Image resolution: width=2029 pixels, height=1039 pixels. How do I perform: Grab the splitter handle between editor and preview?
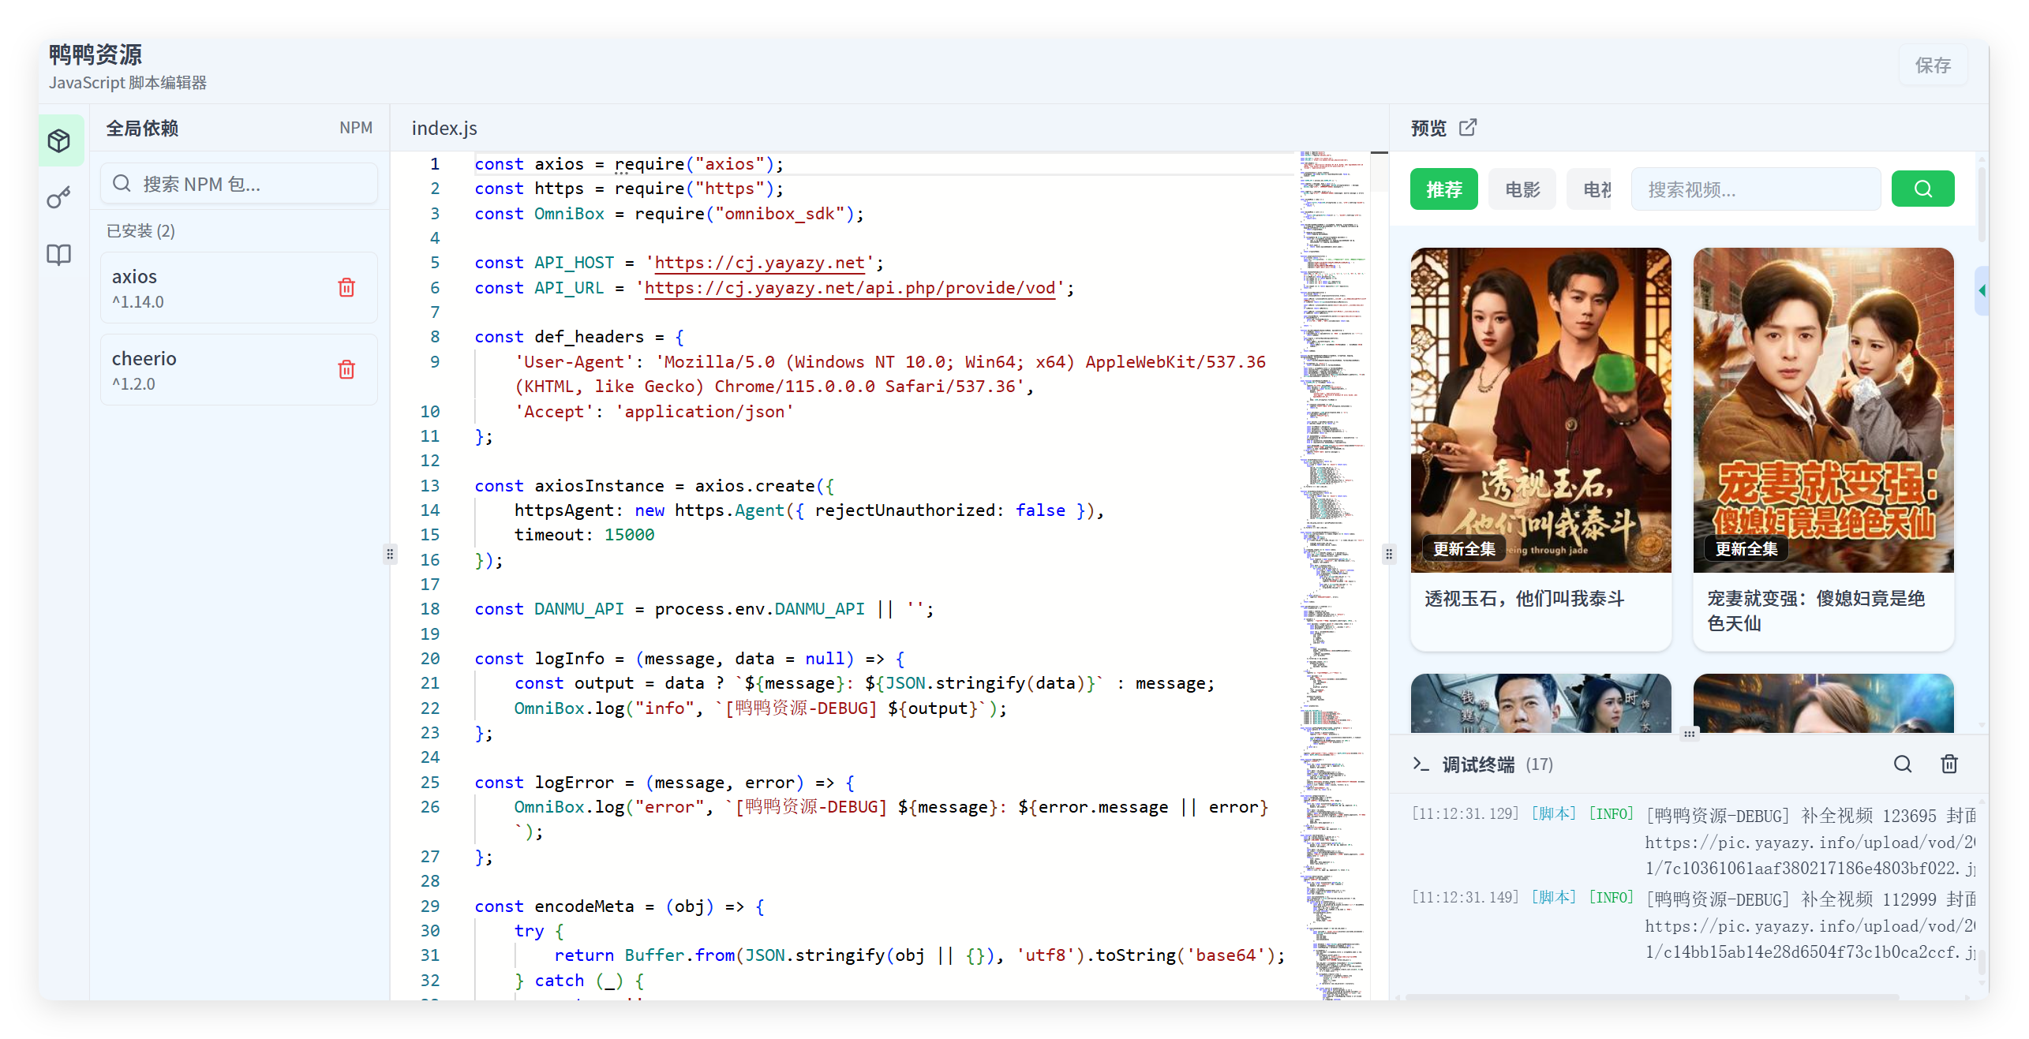pyautogui.click(x=1389, y=554)
